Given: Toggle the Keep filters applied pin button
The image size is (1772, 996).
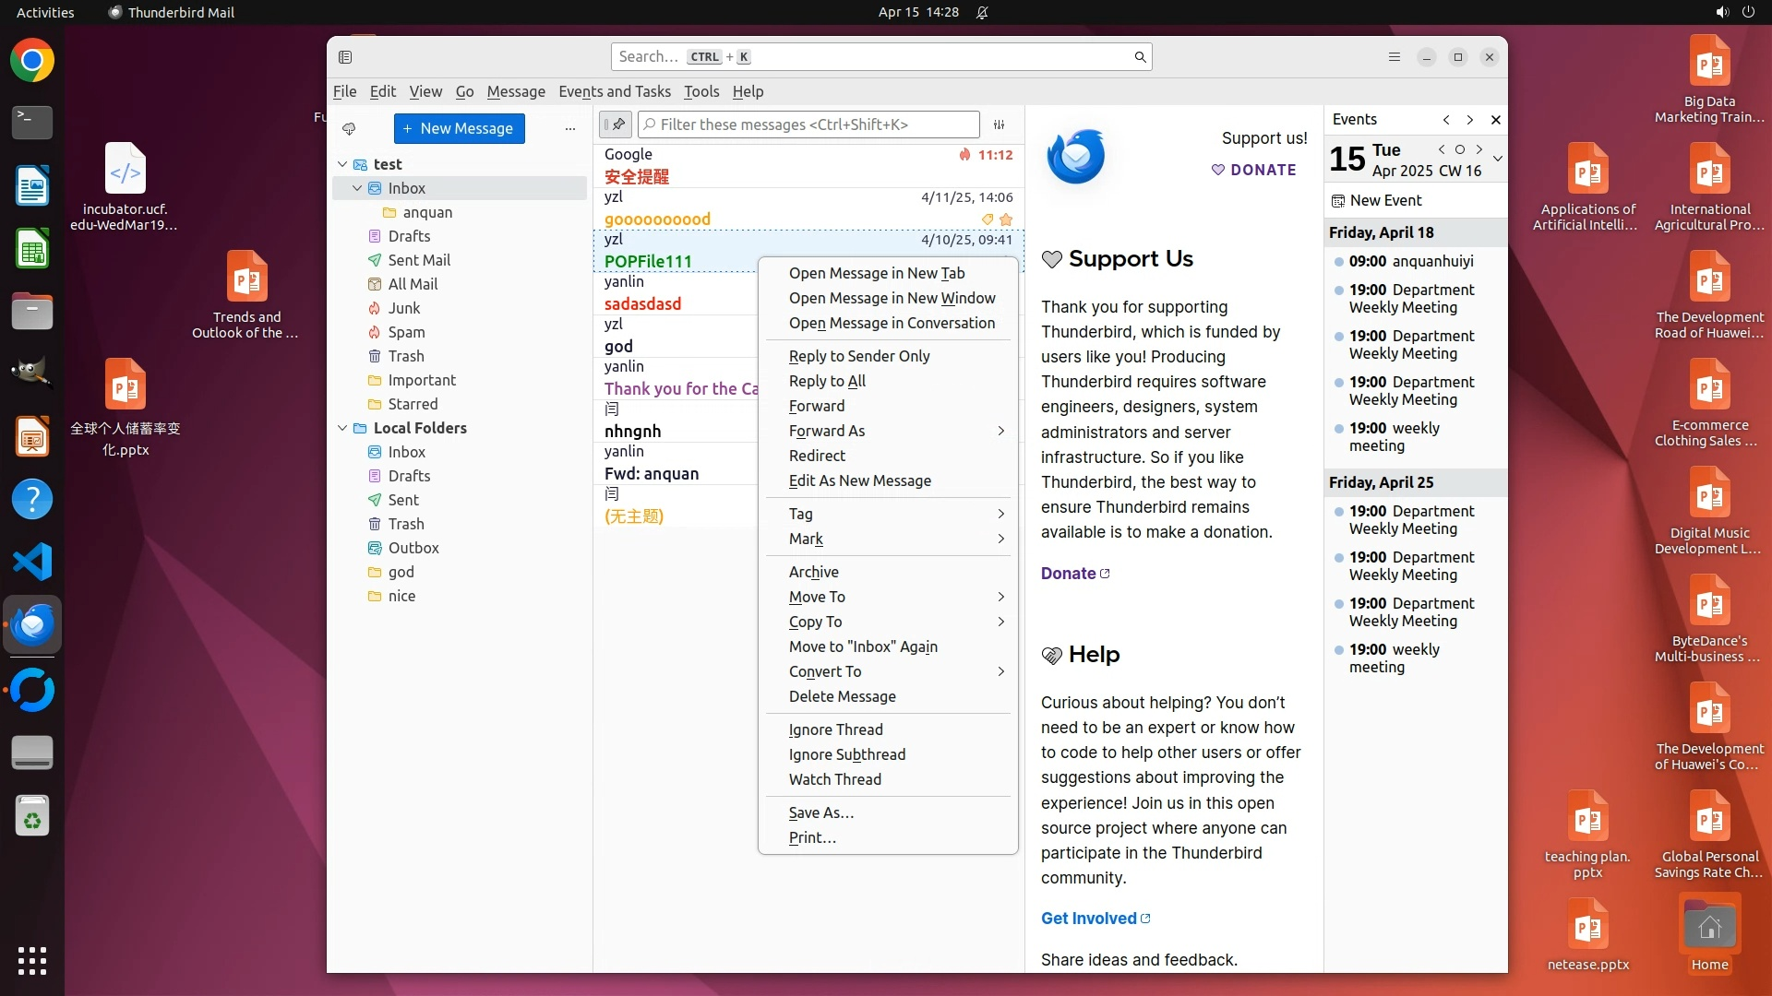Looking at the screenshot, I should [616, 125].
